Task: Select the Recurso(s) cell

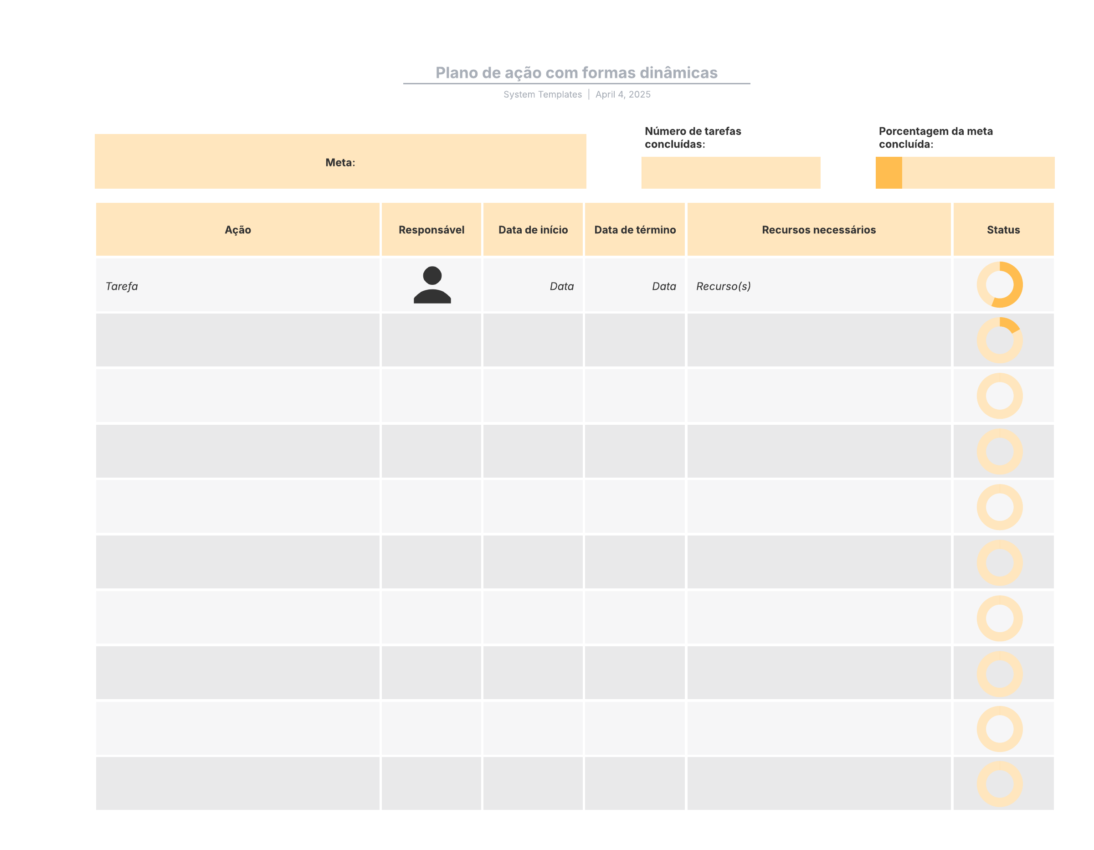Action: 818,286
